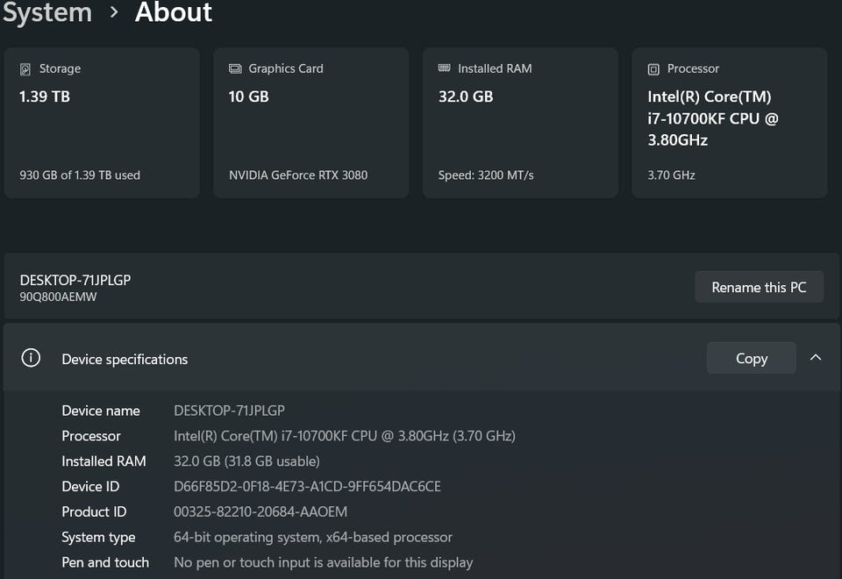Click the Graphics Card icon
The image size is (842, 579).
235,68
